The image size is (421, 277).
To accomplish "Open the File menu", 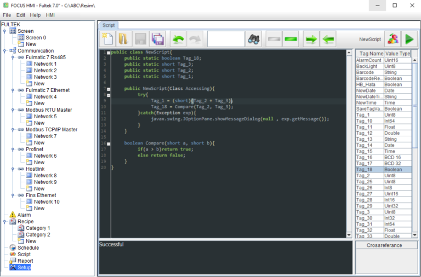I will point(7,15).
